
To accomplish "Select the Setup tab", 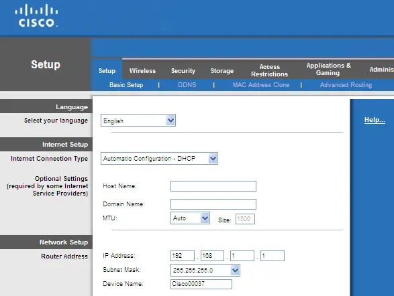I will (x=107, y=71).
